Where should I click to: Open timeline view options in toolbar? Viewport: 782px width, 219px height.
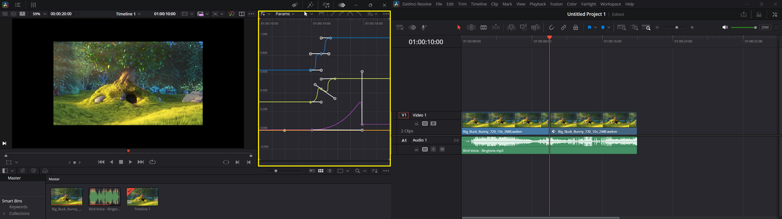400,27
